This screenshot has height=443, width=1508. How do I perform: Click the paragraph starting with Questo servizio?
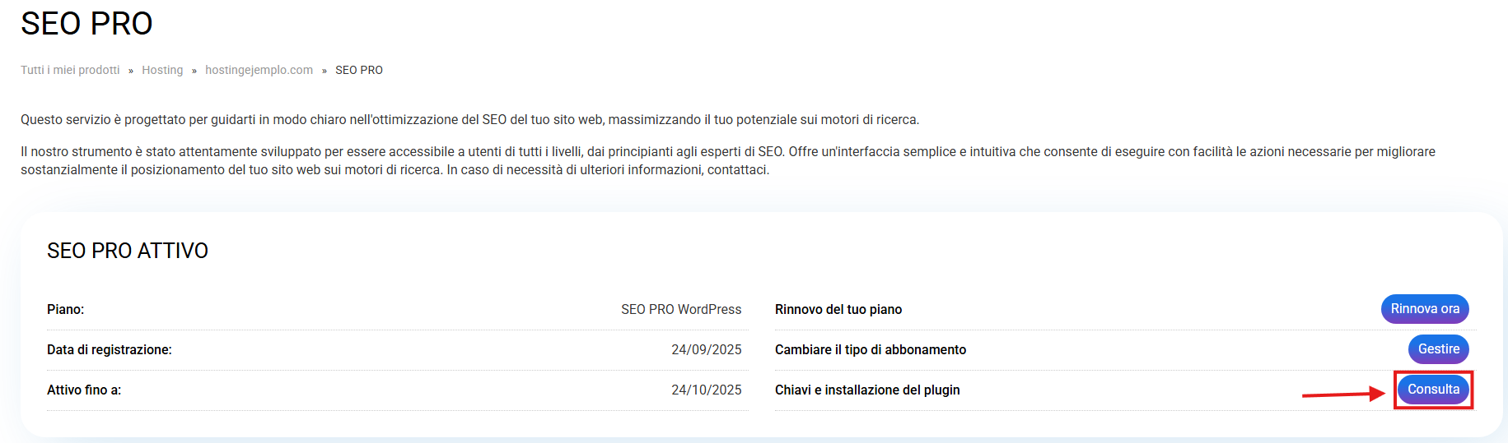(x=469, y=120)
